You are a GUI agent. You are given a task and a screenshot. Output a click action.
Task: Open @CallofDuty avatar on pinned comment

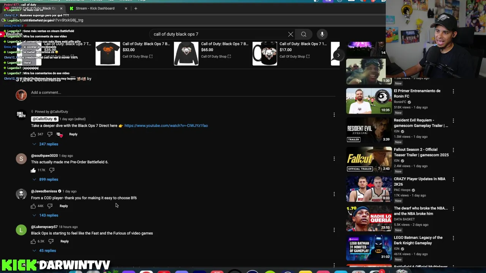click(x=21, y=115)
